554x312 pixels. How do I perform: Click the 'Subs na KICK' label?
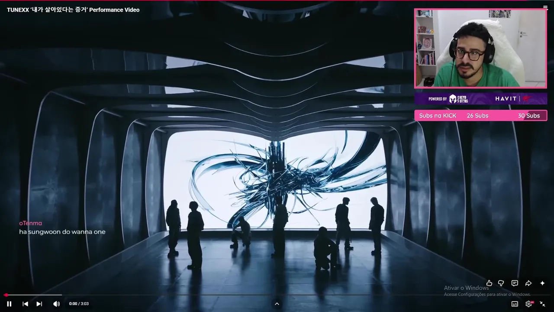point(438,116)
